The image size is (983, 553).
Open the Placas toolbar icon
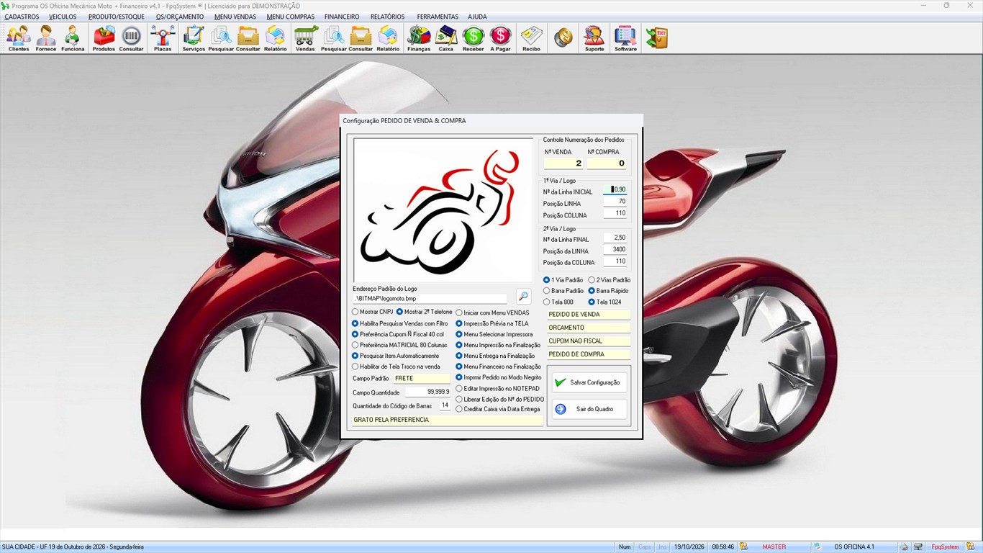pyautogui.click(x=163, y=38)
